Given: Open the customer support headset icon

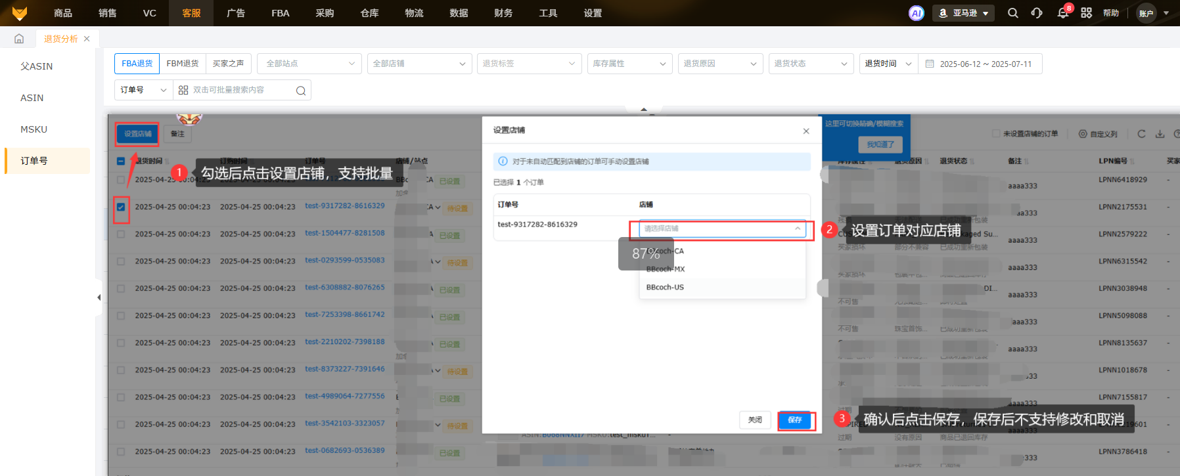Looking at the screenshot, I should click(1037, 13).
